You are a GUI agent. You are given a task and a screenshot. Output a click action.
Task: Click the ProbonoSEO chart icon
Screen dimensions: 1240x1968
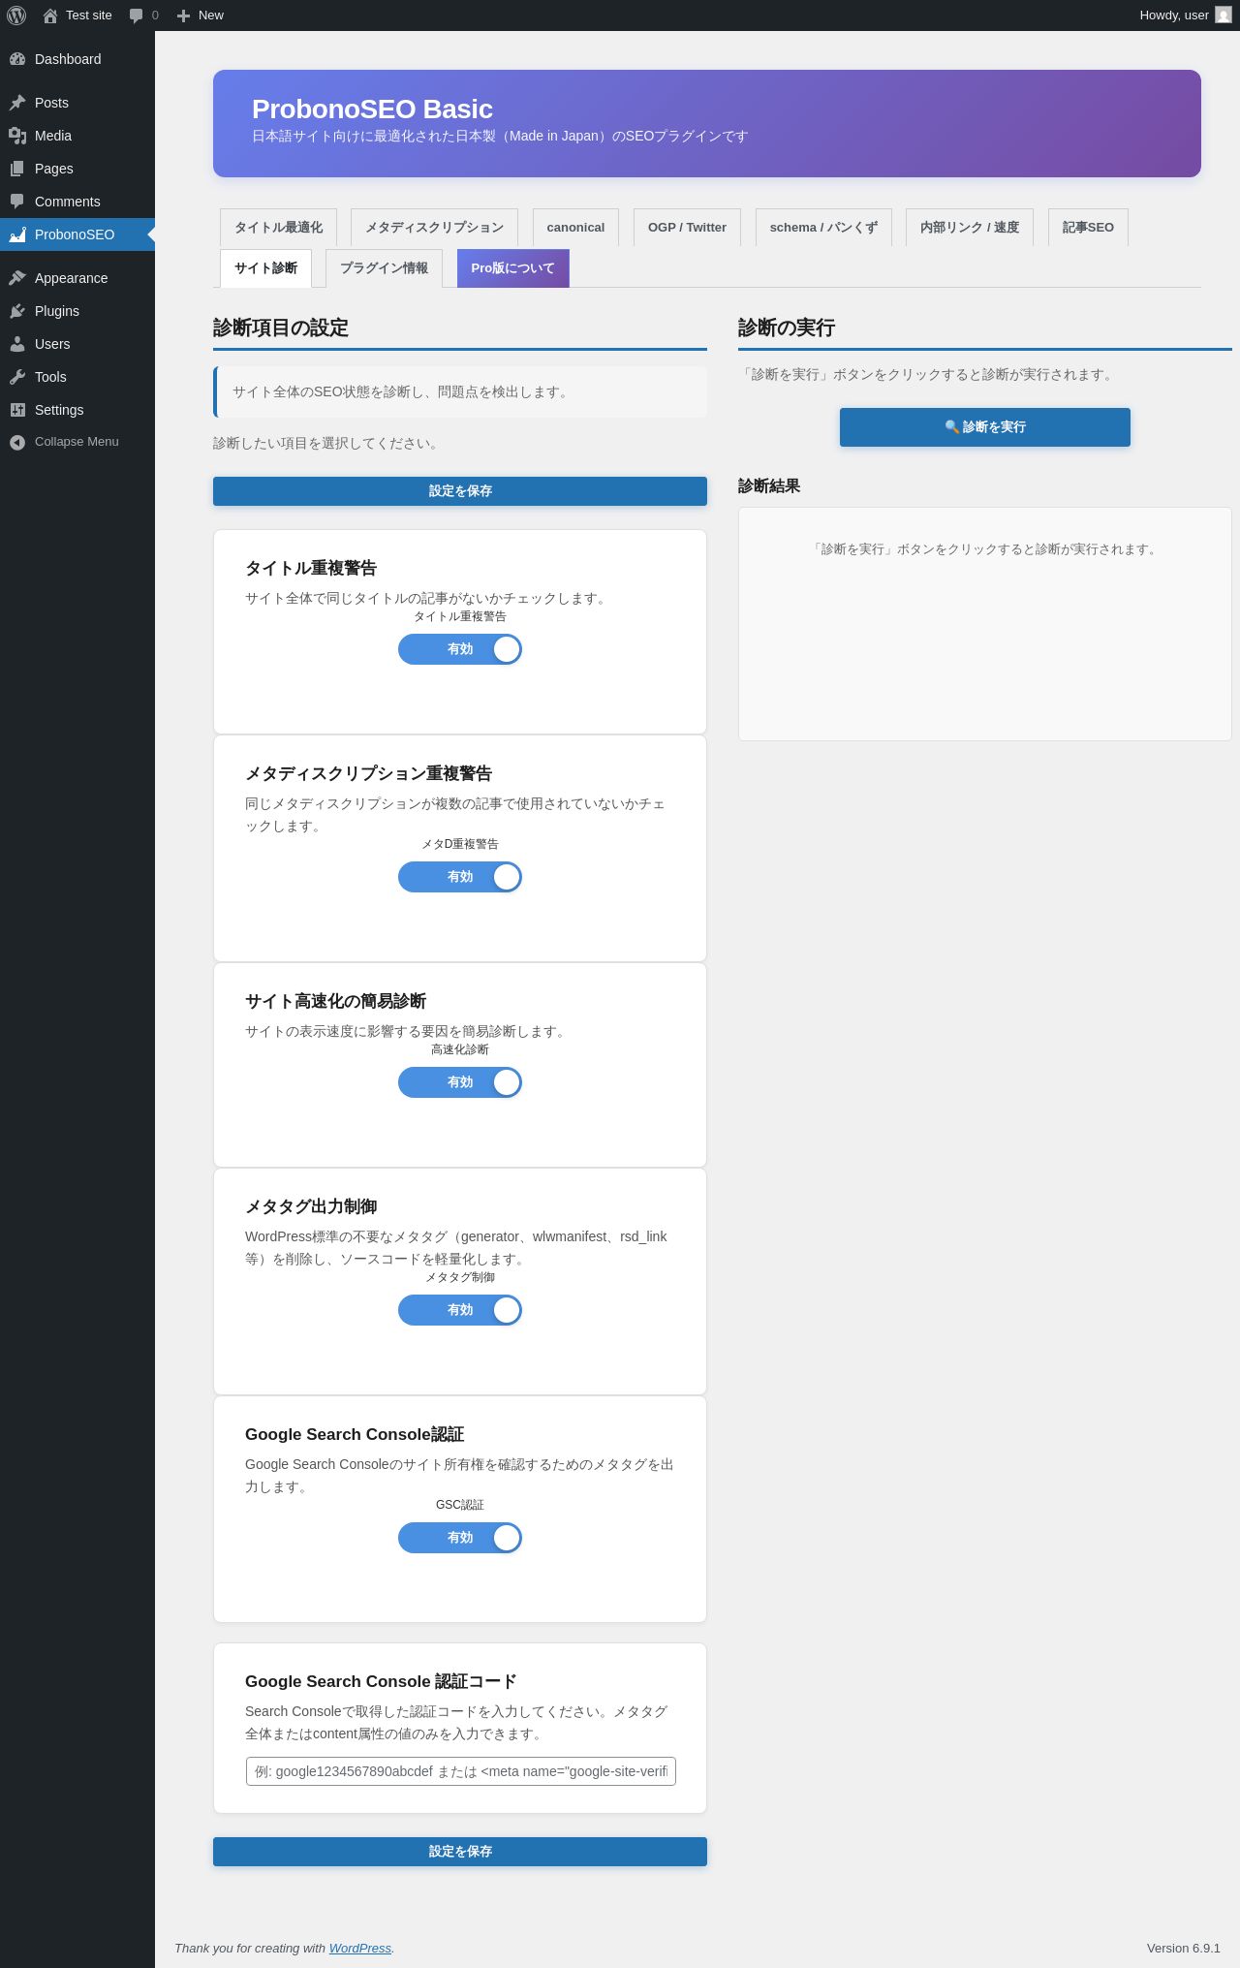(17, 234)
